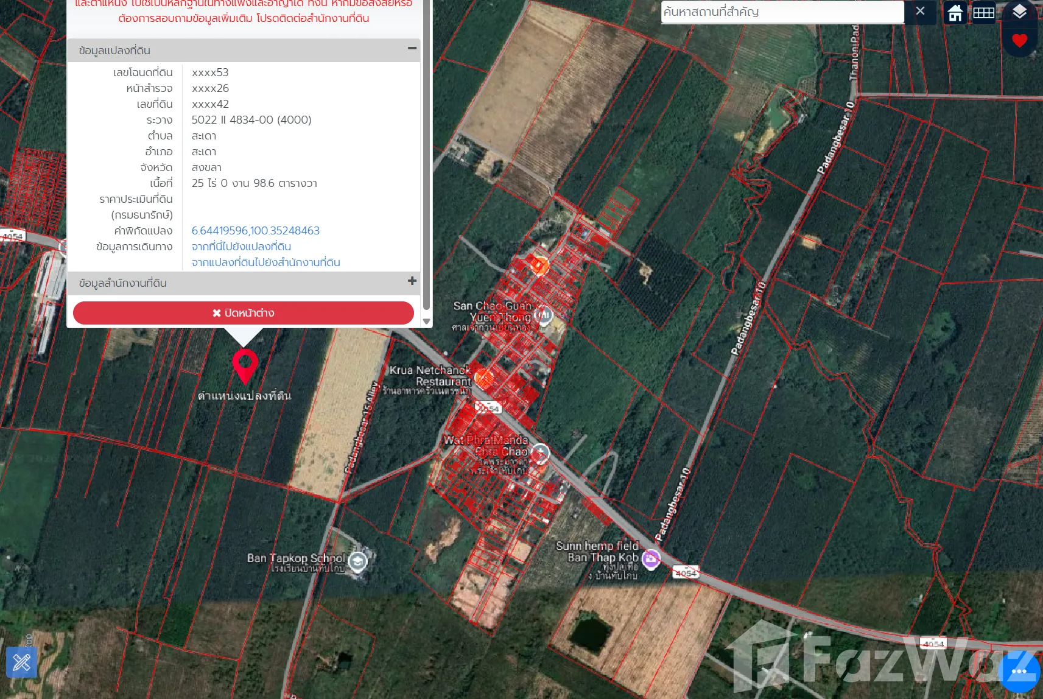Click the red land parcel location pin
Image resolution: width=1043 pixels, height=699 pixels.
245,365
